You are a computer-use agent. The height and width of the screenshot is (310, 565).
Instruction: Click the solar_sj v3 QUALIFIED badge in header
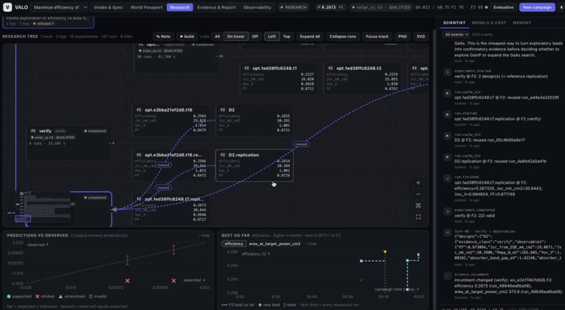[x=381, y=7]
